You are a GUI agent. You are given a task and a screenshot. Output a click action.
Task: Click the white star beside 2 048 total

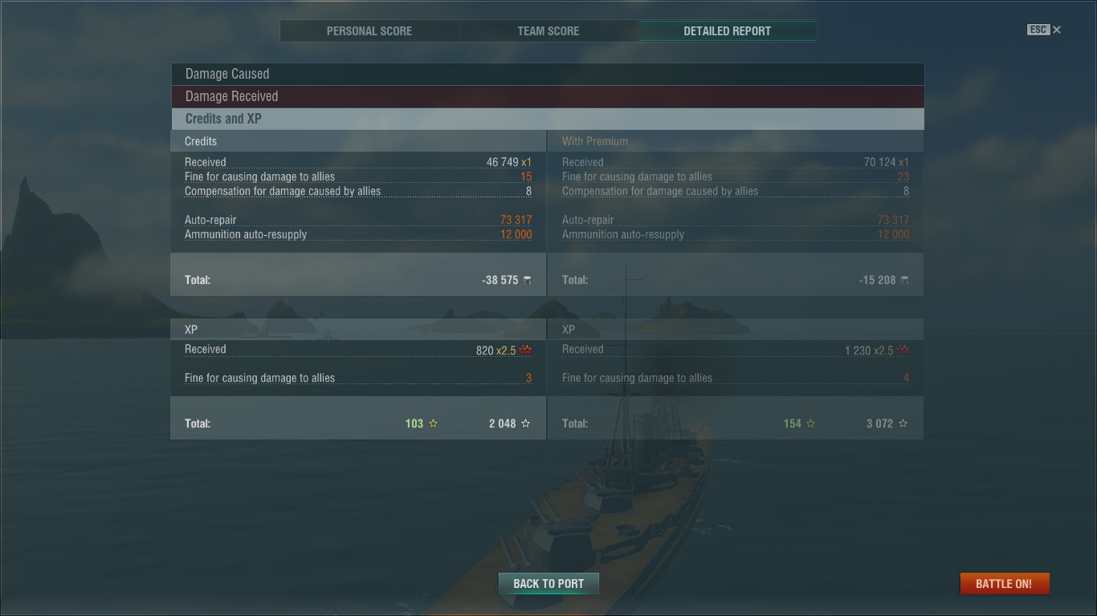click(526, 423)
